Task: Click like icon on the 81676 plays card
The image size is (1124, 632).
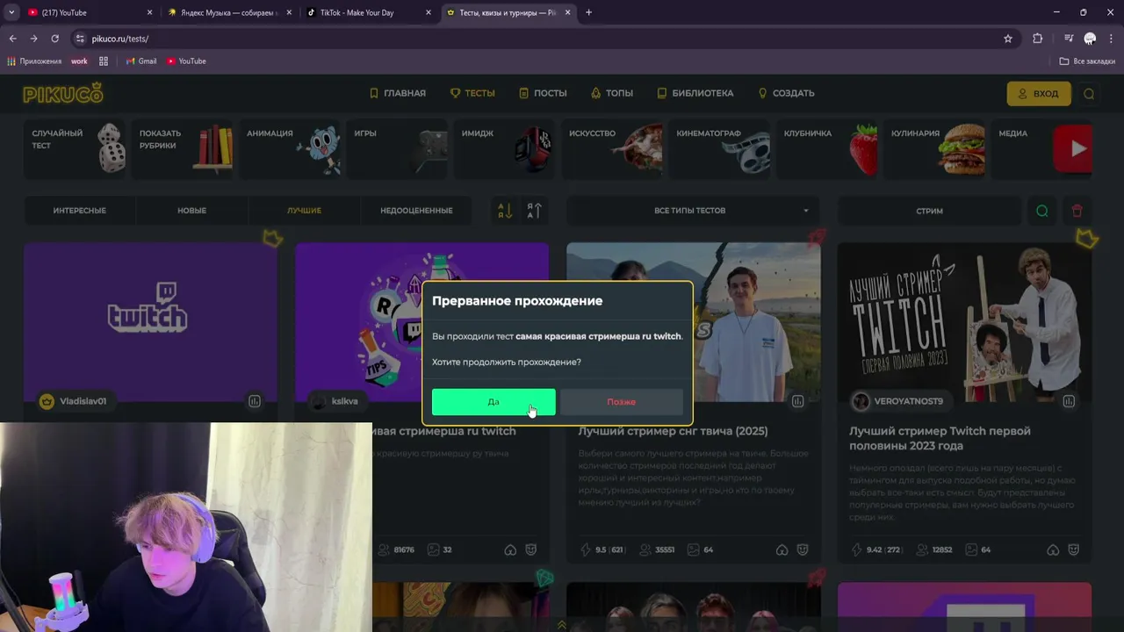Action: (x=510, y=549)
